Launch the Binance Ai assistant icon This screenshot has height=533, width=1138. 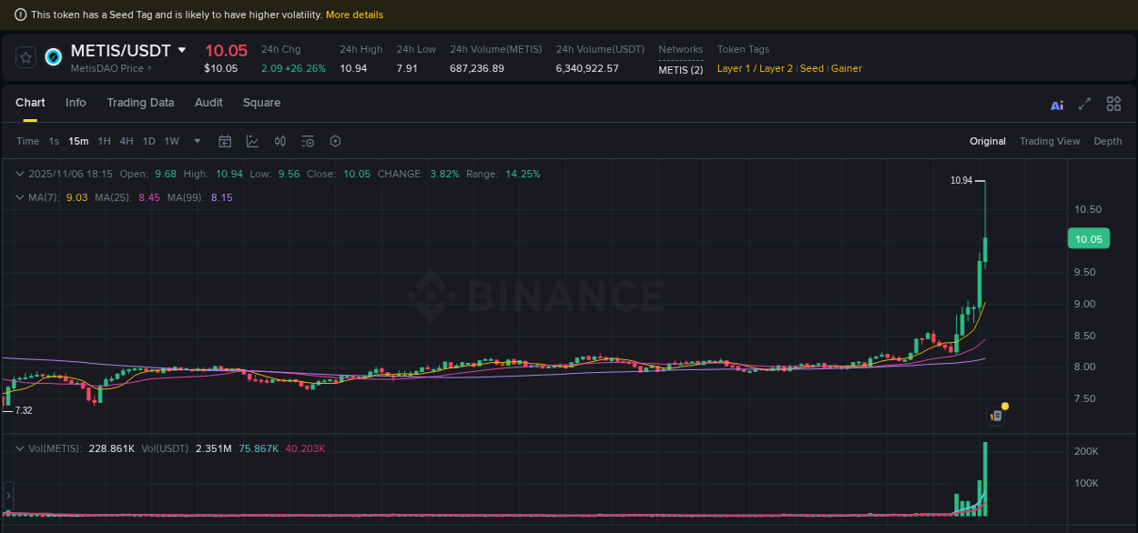pyautogui.click(x=1057, y=106)
